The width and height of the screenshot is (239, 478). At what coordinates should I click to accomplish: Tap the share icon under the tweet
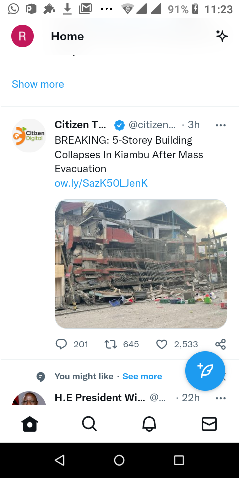220,344
